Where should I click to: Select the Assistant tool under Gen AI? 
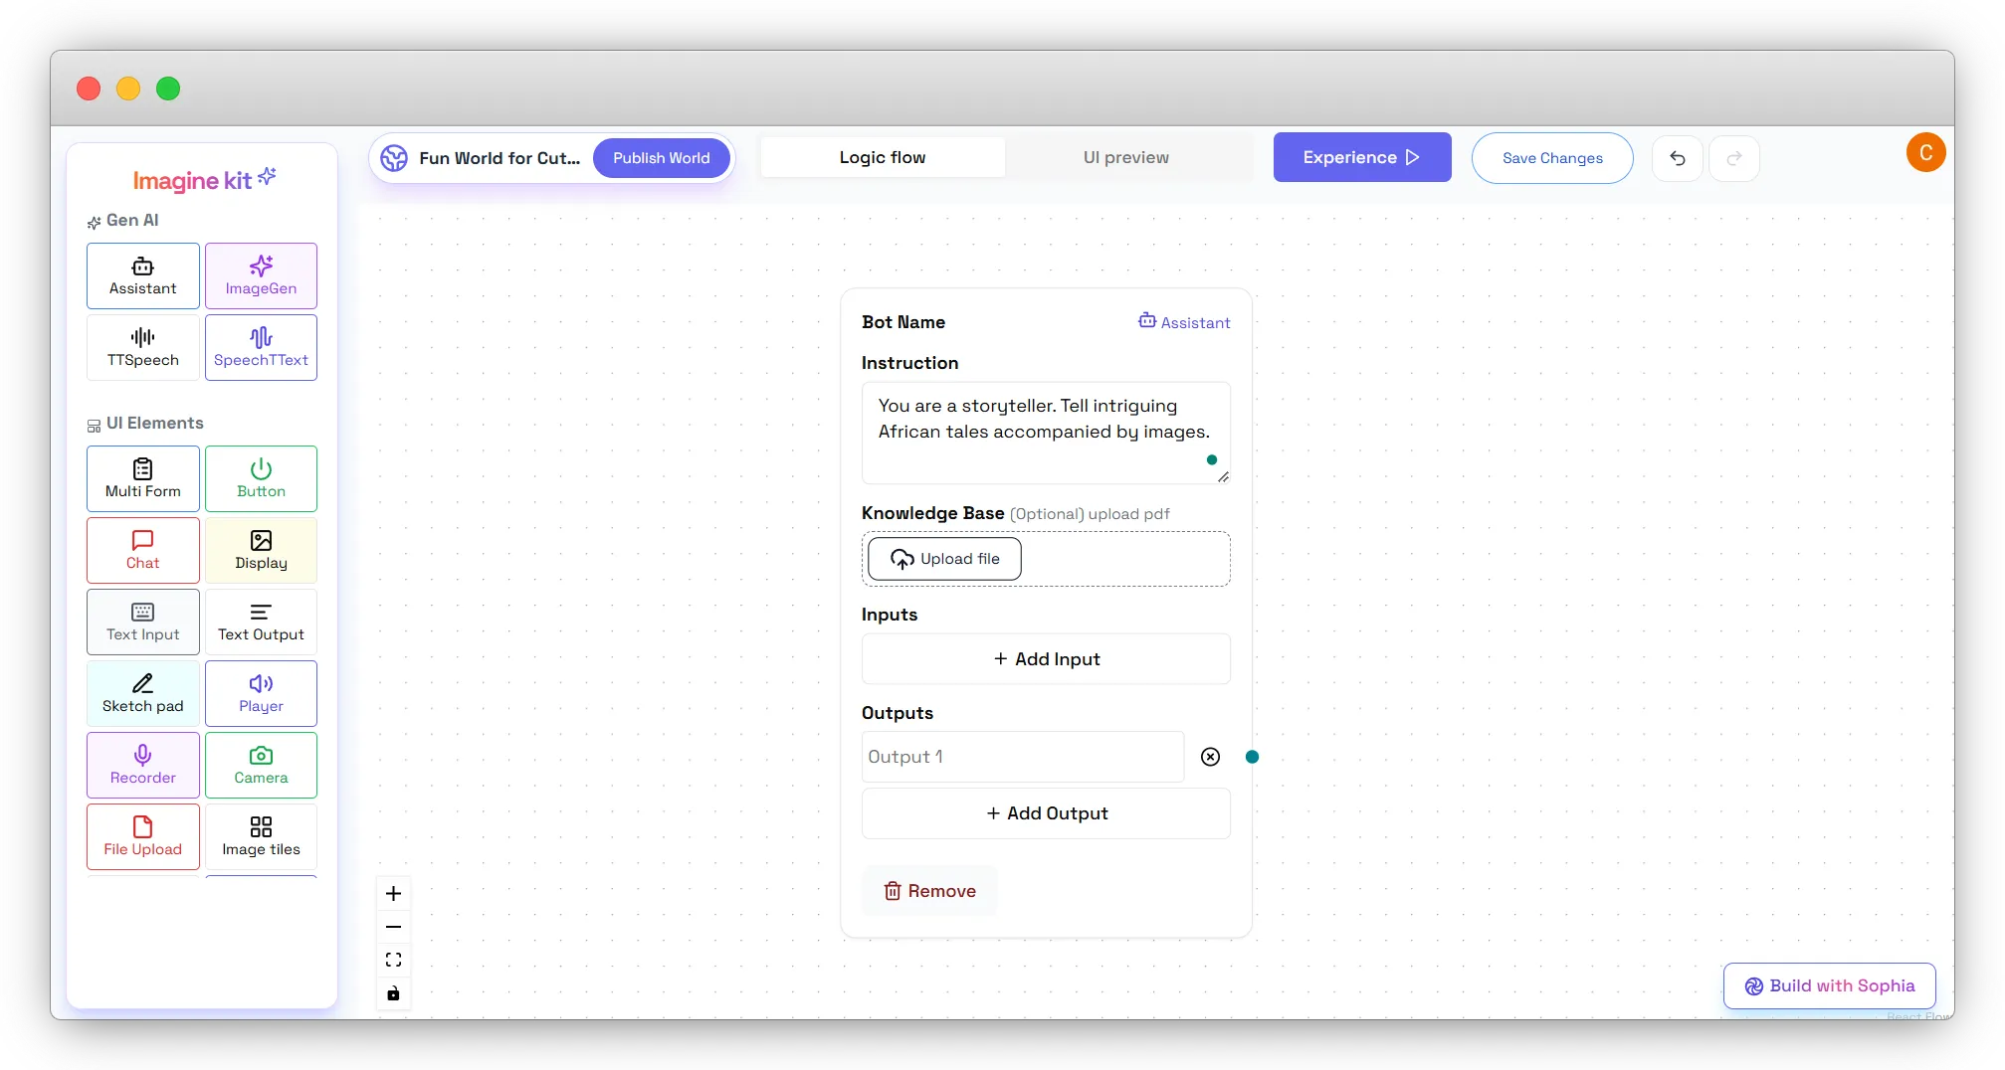point(142,275)
